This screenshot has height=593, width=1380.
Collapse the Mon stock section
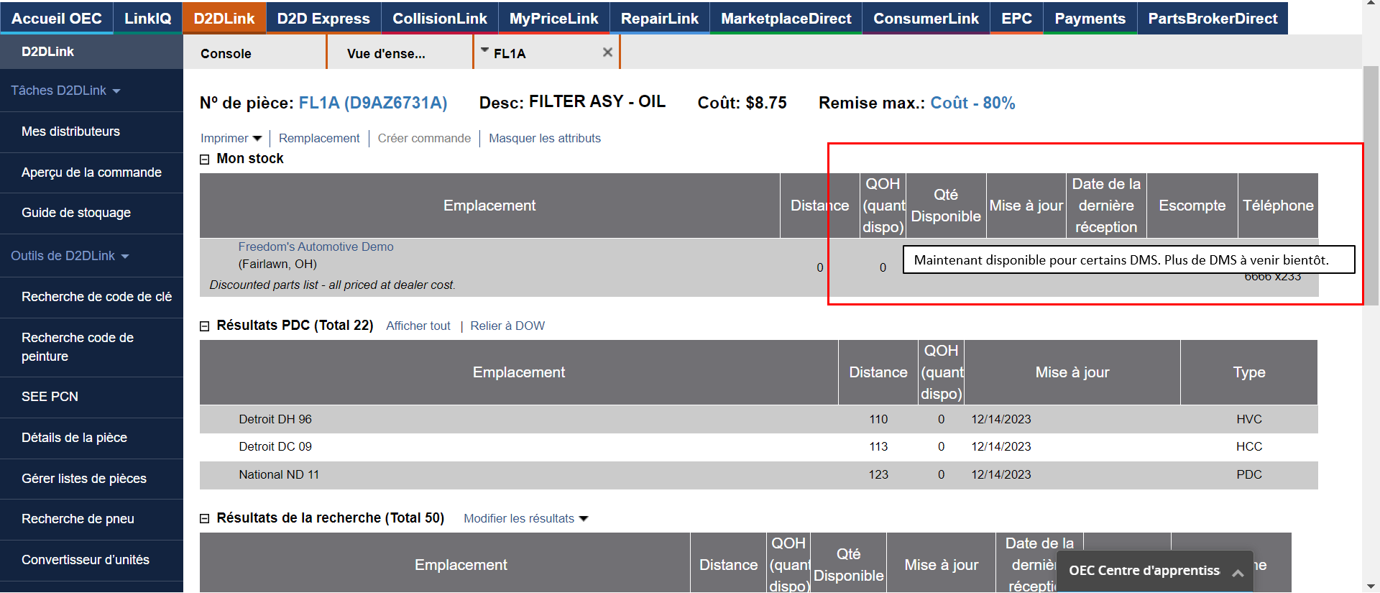[205, 160]
